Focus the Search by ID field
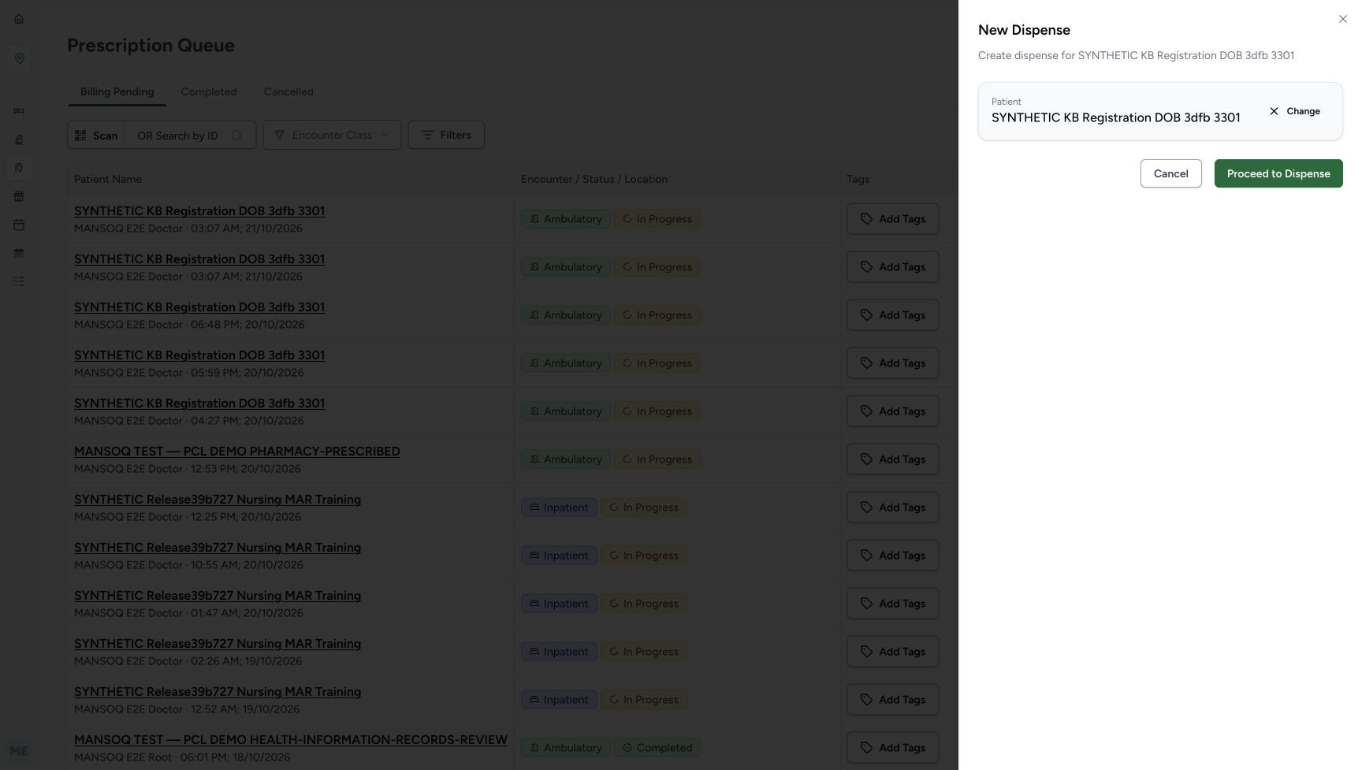 [178, 136]
